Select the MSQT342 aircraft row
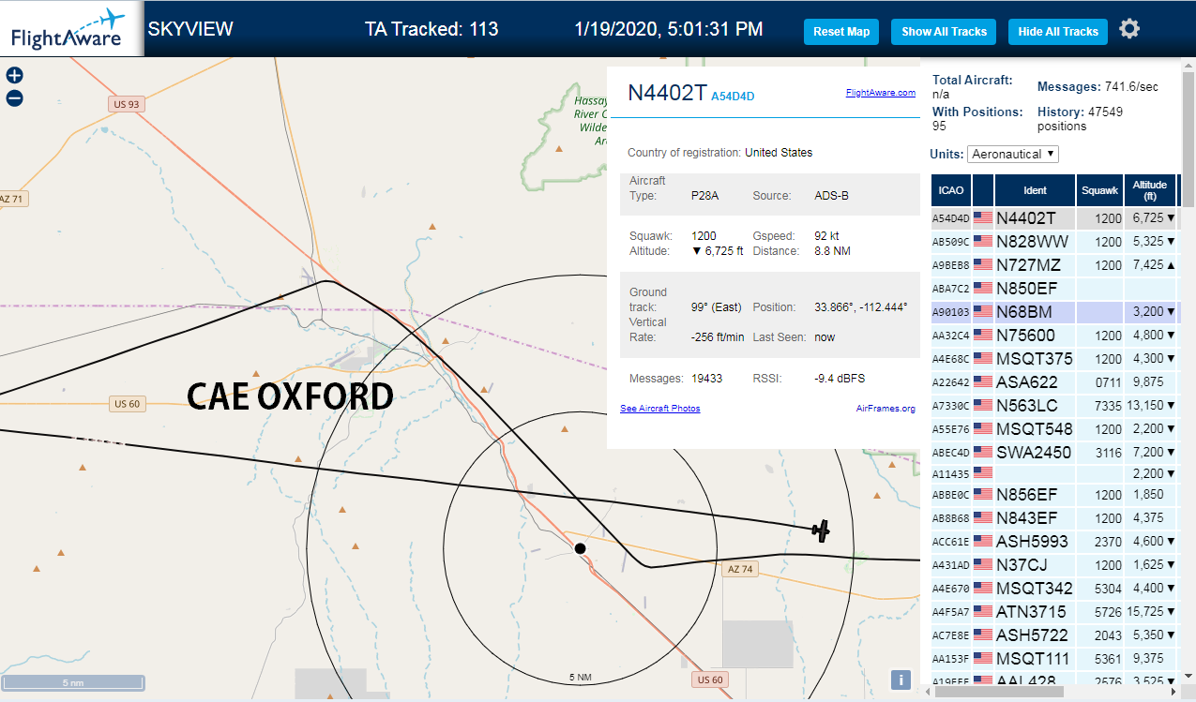 [1055, 589]
